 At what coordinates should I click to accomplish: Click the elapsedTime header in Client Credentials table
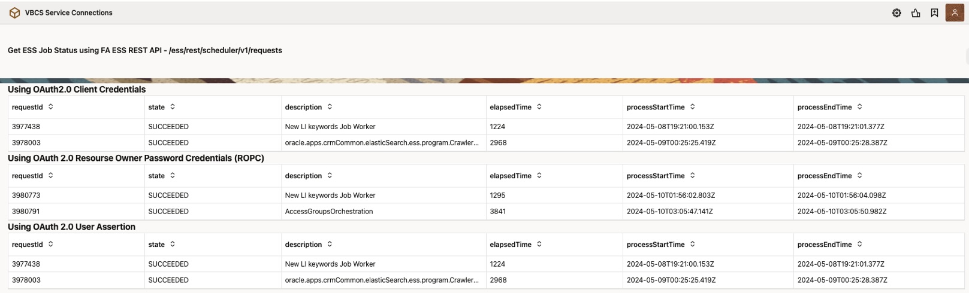511,107
